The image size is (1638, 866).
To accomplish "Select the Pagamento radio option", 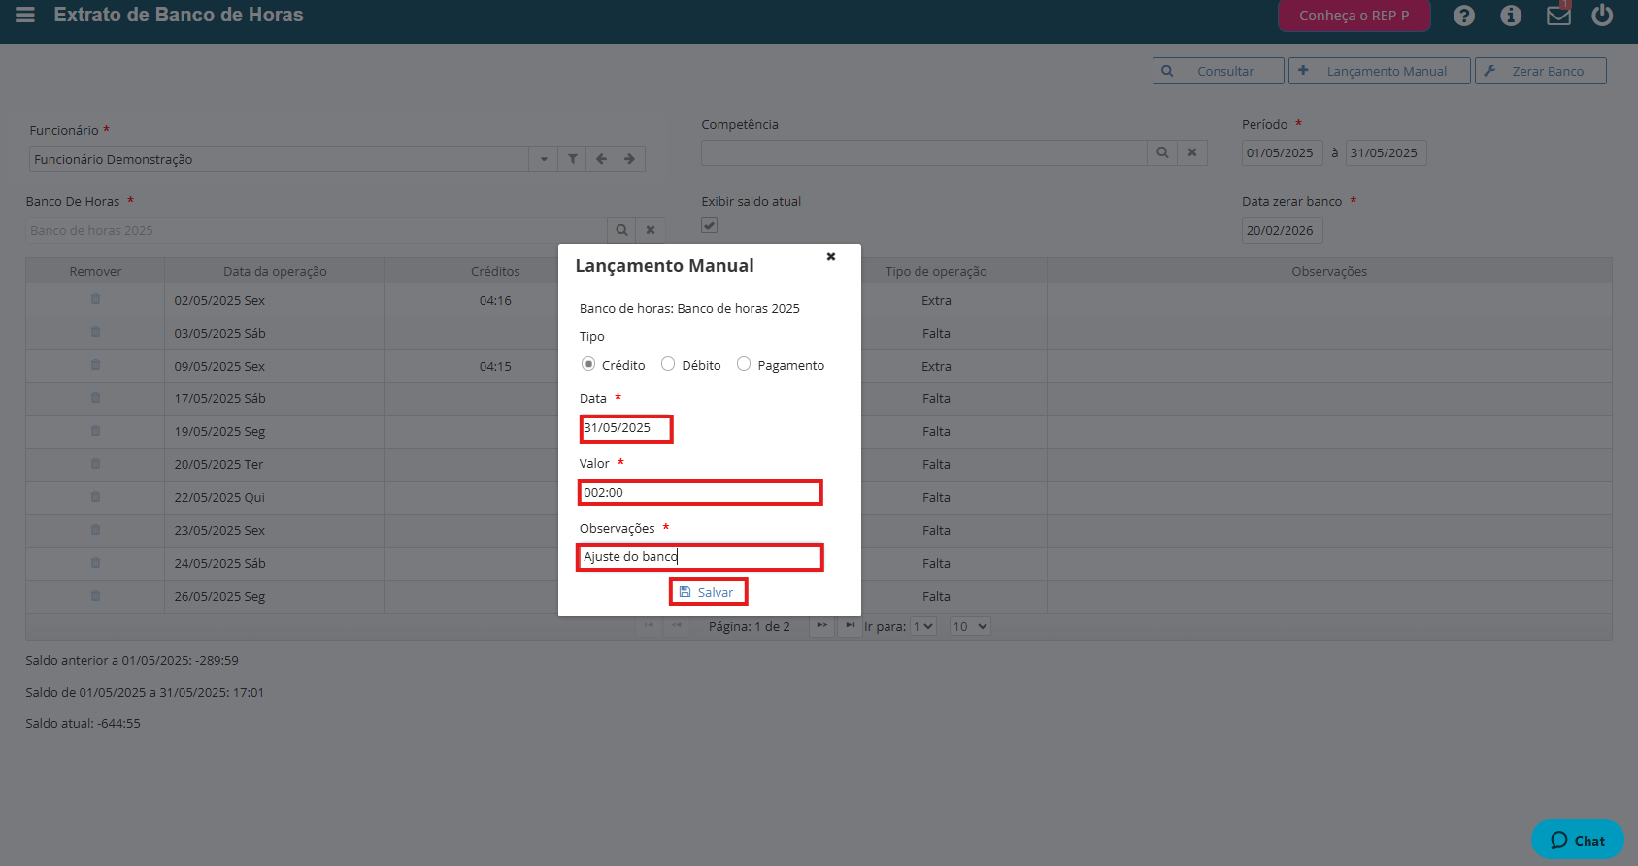I will (x=744, y=364).
